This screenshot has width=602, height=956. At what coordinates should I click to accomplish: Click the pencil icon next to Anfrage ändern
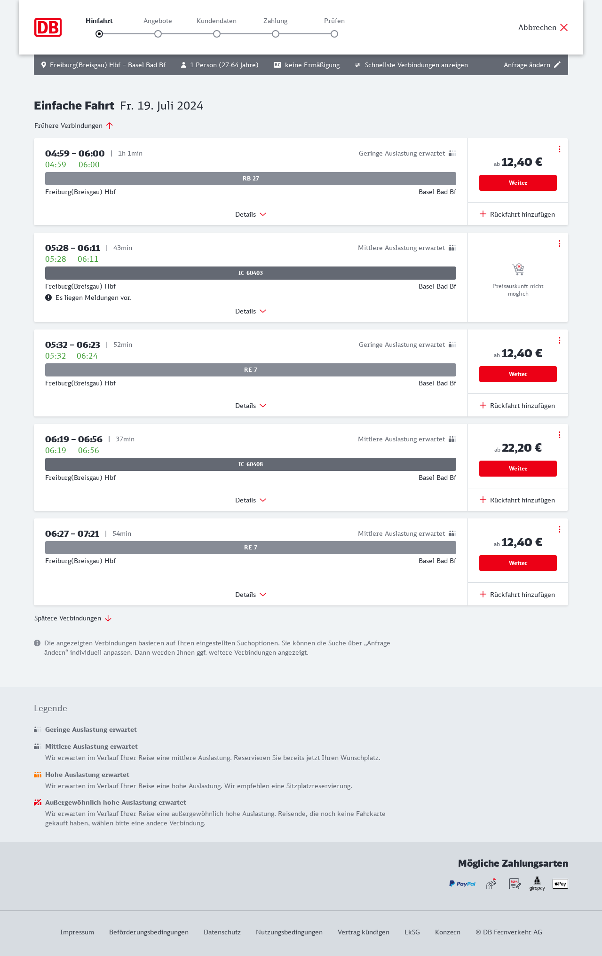[x=557, y=65]
